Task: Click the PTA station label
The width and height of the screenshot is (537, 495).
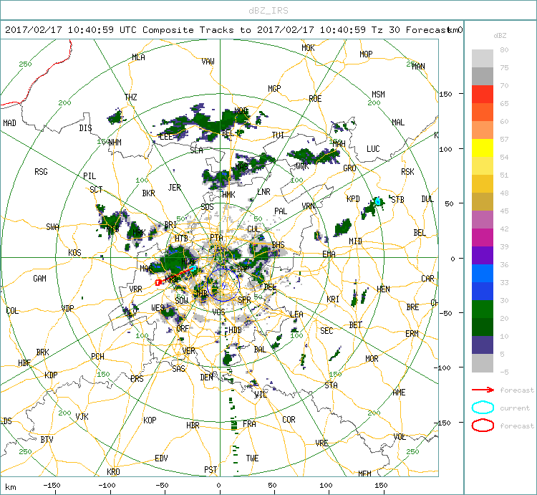Action: [x=216, y=237]
